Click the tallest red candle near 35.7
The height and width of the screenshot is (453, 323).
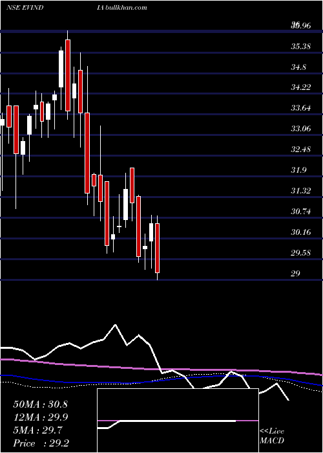(x=68, y=75)
